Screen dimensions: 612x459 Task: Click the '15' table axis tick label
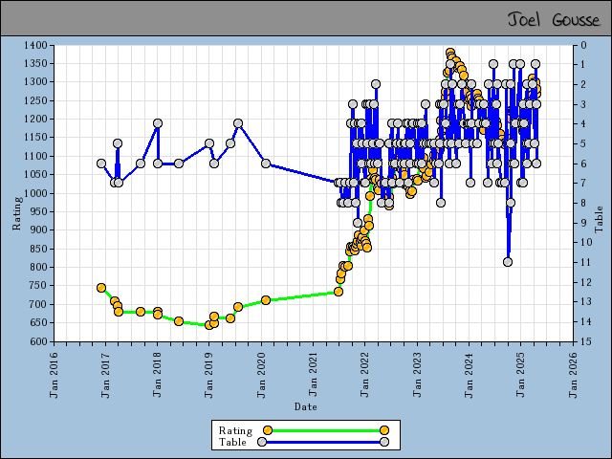(586, 341)
